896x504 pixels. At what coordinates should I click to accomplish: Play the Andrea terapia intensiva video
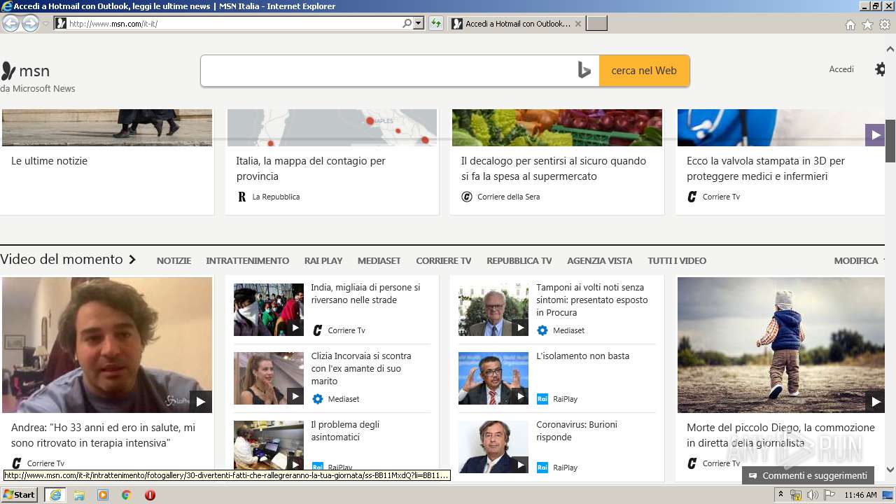[x=107, y=345]
